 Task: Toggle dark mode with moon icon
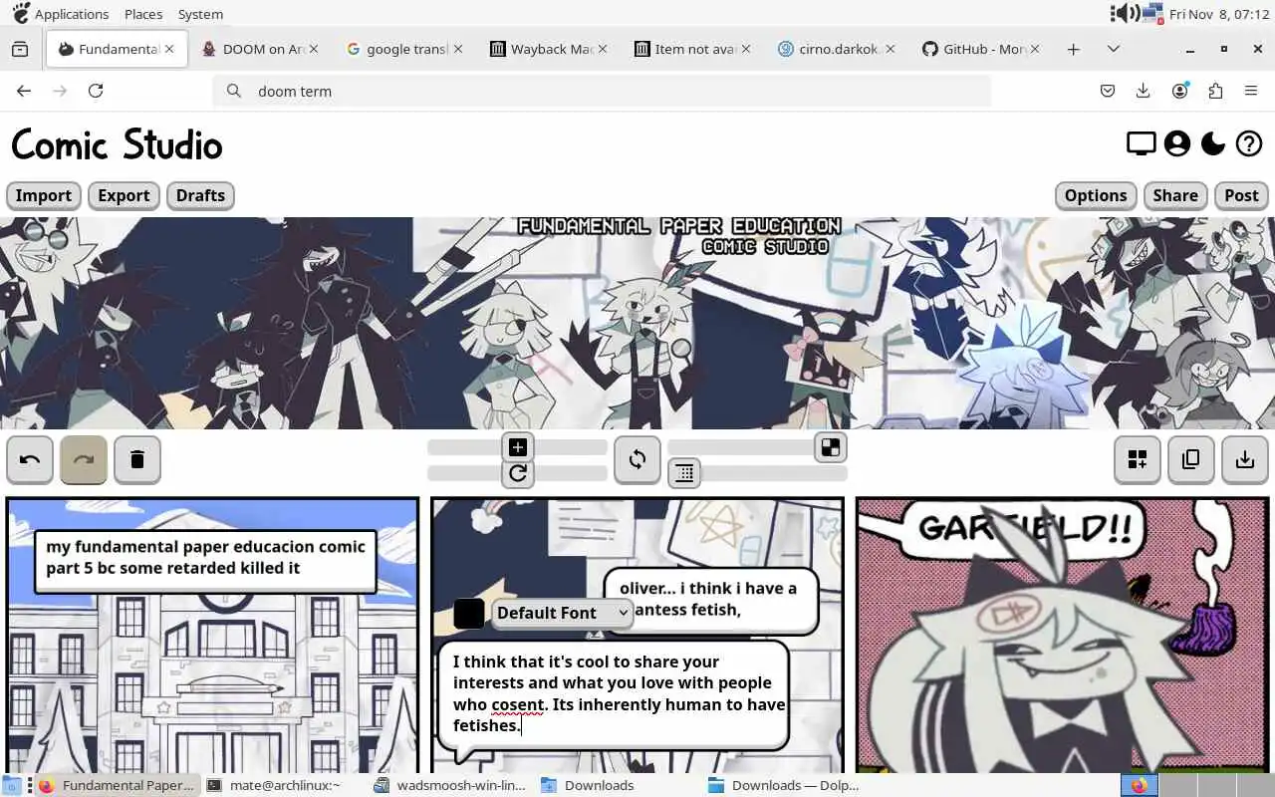point(1213,144)
